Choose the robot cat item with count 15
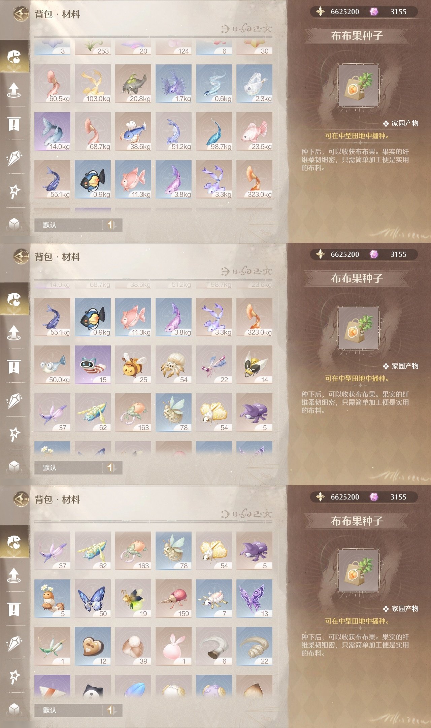 coord(93,365)
